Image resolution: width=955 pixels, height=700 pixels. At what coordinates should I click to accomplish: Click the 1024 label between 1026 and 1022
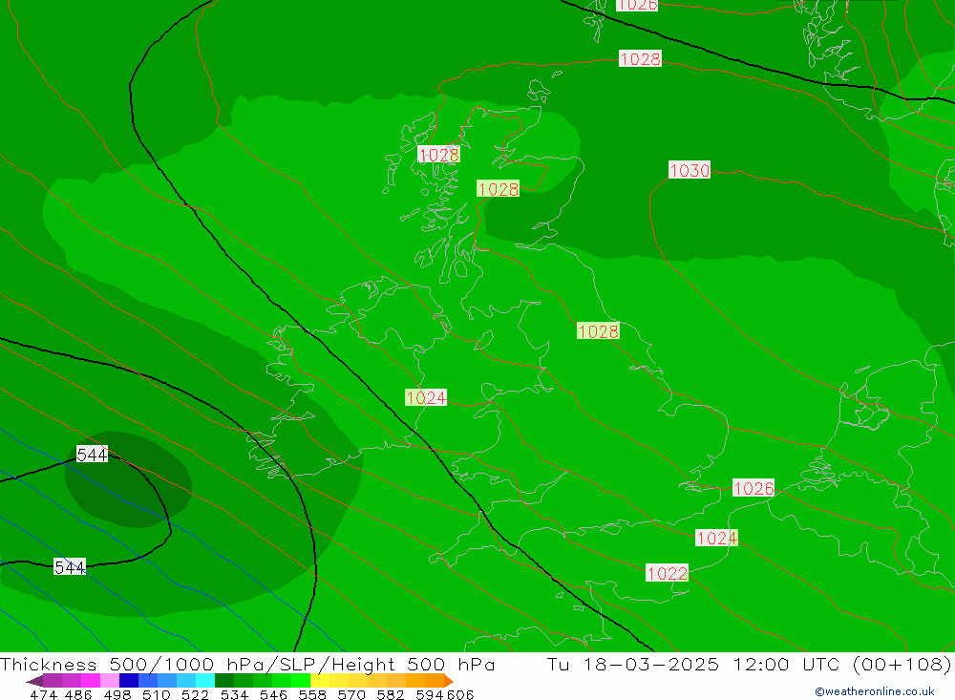[716, 538]
